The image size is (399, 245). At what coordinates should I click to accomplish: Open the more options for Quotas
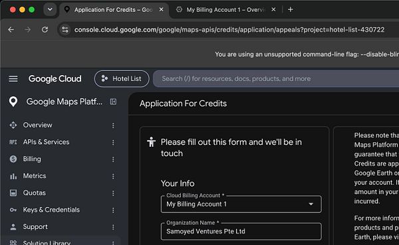[x=113, y=193]
